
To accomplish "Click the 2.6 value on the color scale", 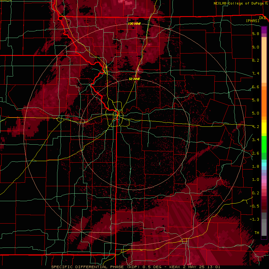I will pos(256,153).
